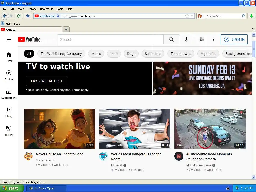Start voice search with the microphone icon
The image size is (256, 192).
click(186, 39)
